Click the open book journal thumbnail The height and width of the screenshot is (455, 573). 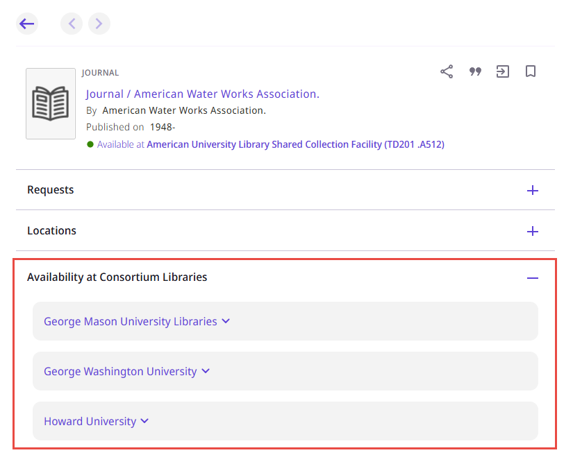51,104
